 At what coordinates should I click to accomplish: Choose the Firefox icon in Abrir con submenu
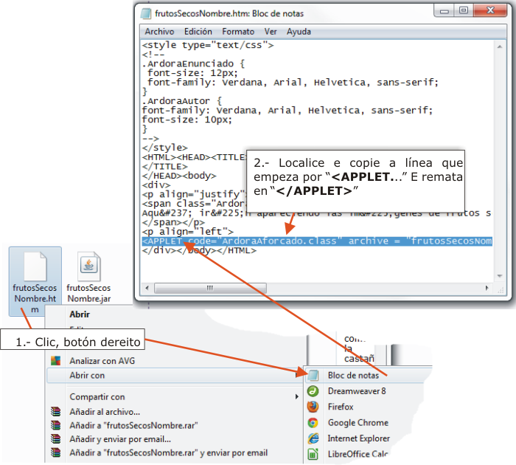pos(313,407)
